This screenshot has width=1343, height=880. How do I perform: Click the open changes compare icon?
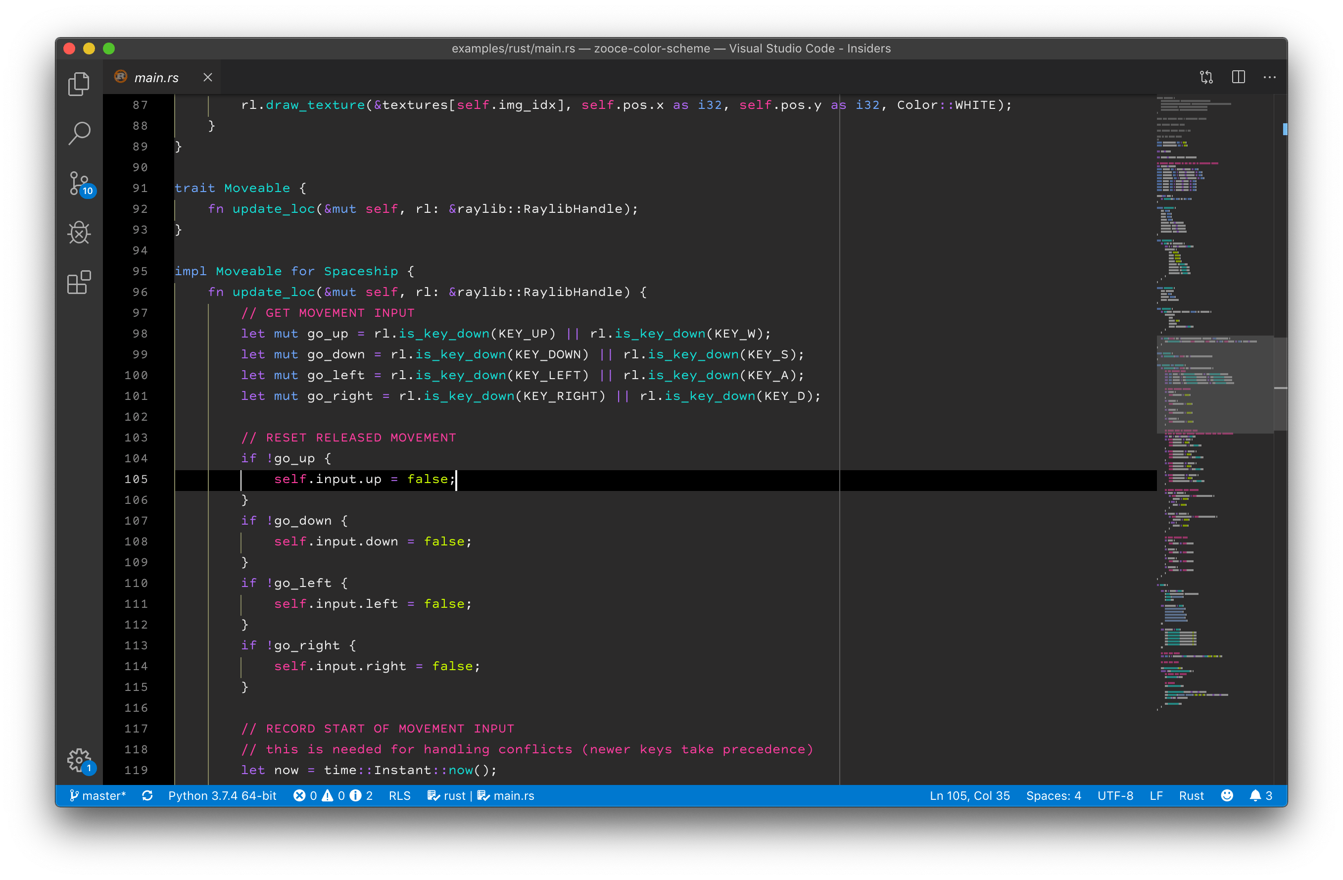(x=1206, y=77)
